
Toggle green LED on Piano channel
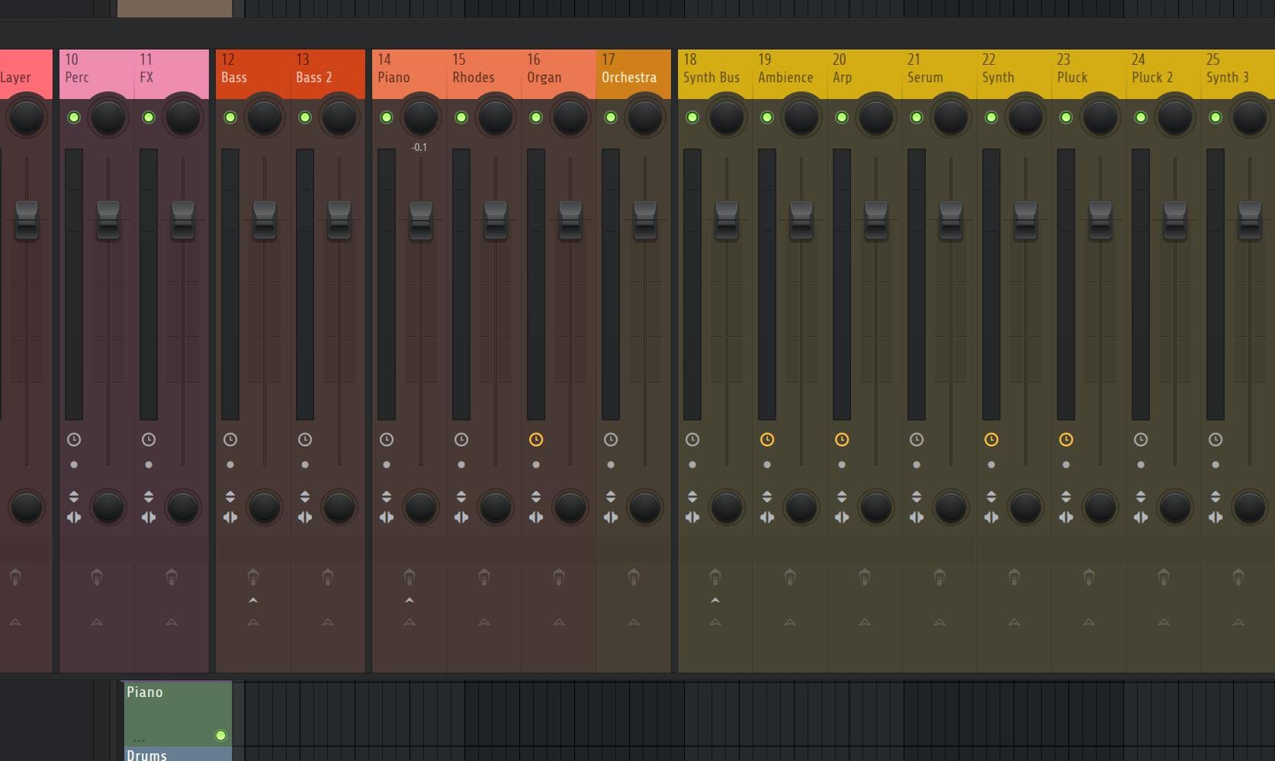click(x=220, y=735)
